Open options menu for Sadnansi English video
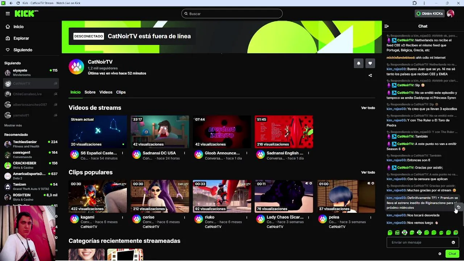This screenshot has width=464, height=261. 308,153
